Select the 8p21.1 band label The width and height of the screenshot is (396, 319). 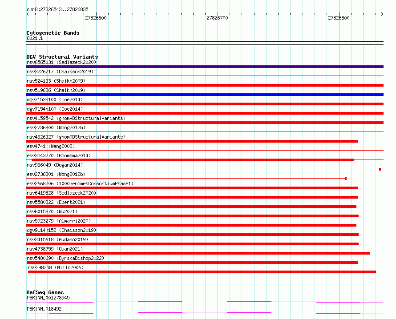pyautogui.click(x=35, y=38)
